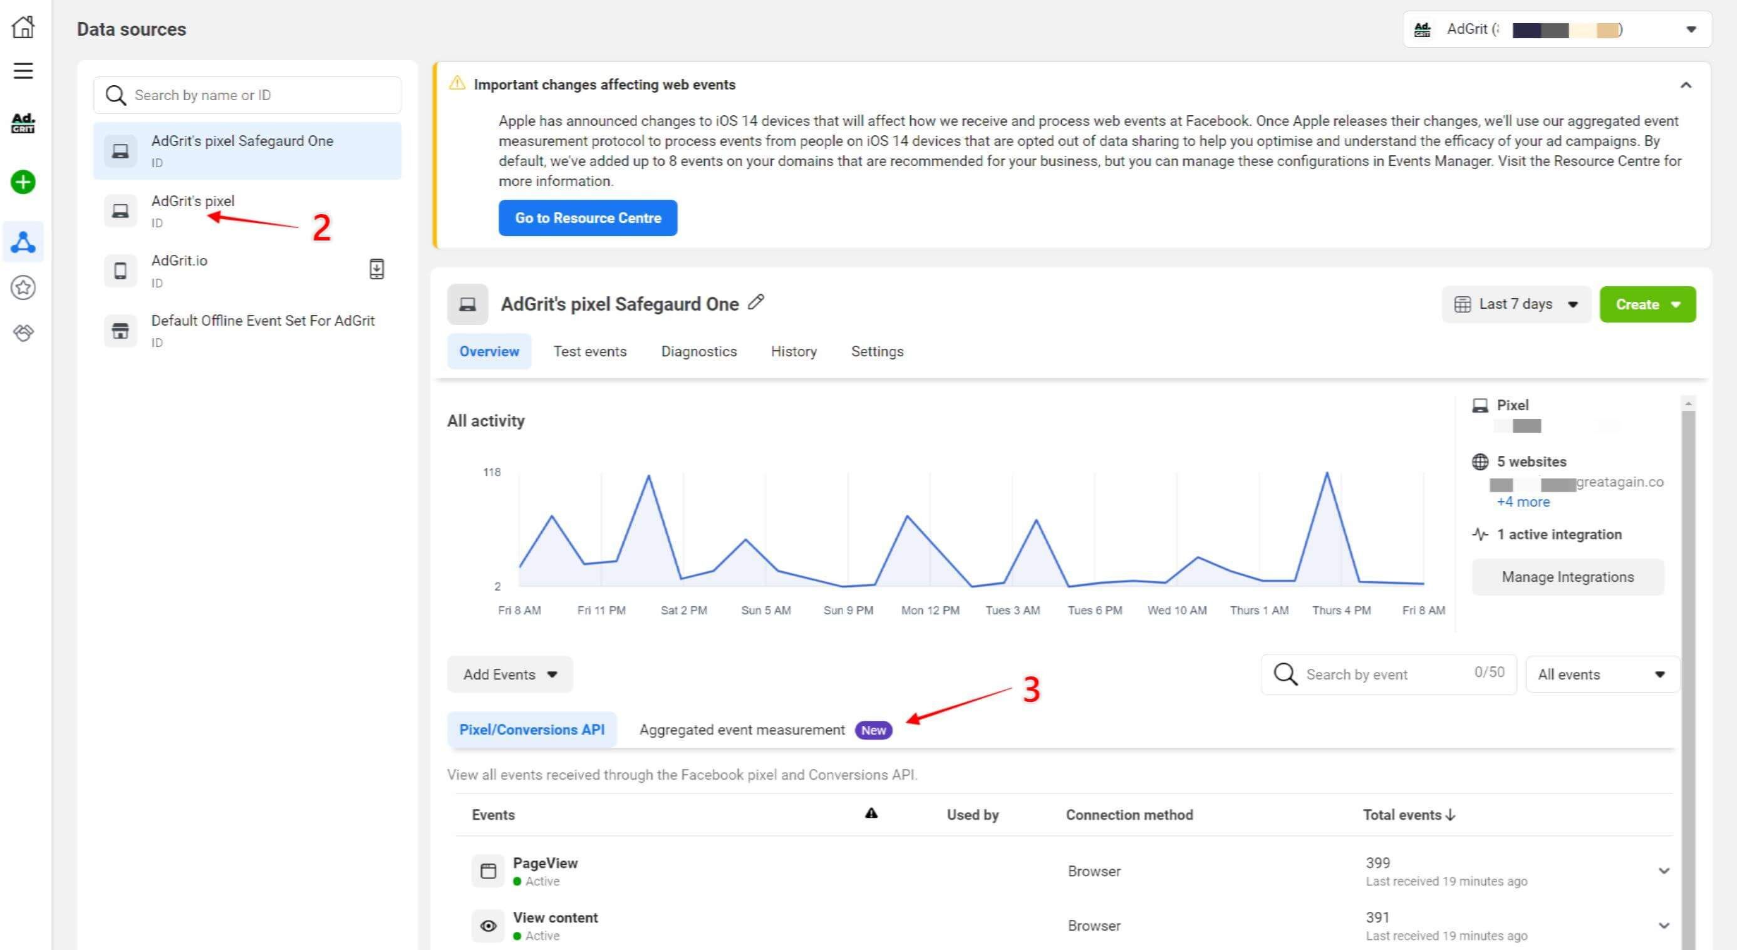Switch to the Overview tab
Image resolution: width=1737 pixels, height=950 pixels.
coord(489,351)
